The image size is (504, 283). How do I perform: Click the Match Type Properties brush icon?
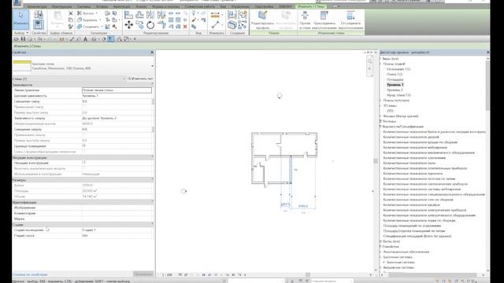click(x=71, y=27)
